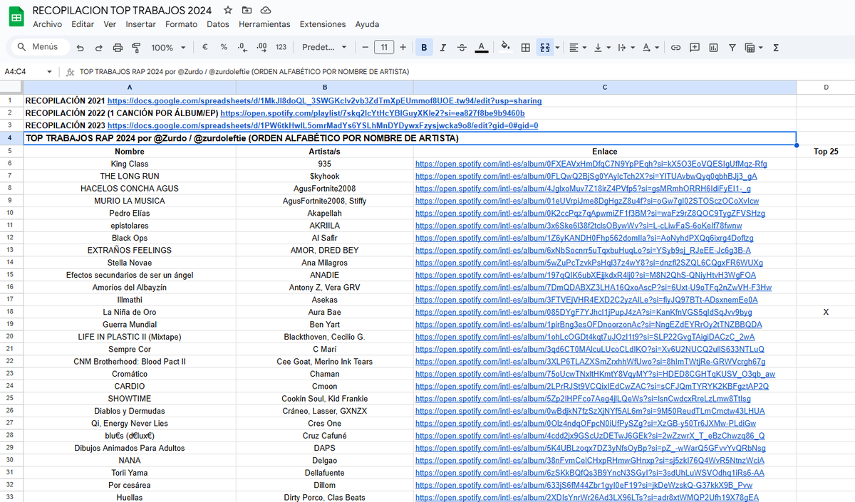Open Recopilación 2021 spreadsheet link
This screenshot has width=855, height=502.
click(x=324, y=101)
